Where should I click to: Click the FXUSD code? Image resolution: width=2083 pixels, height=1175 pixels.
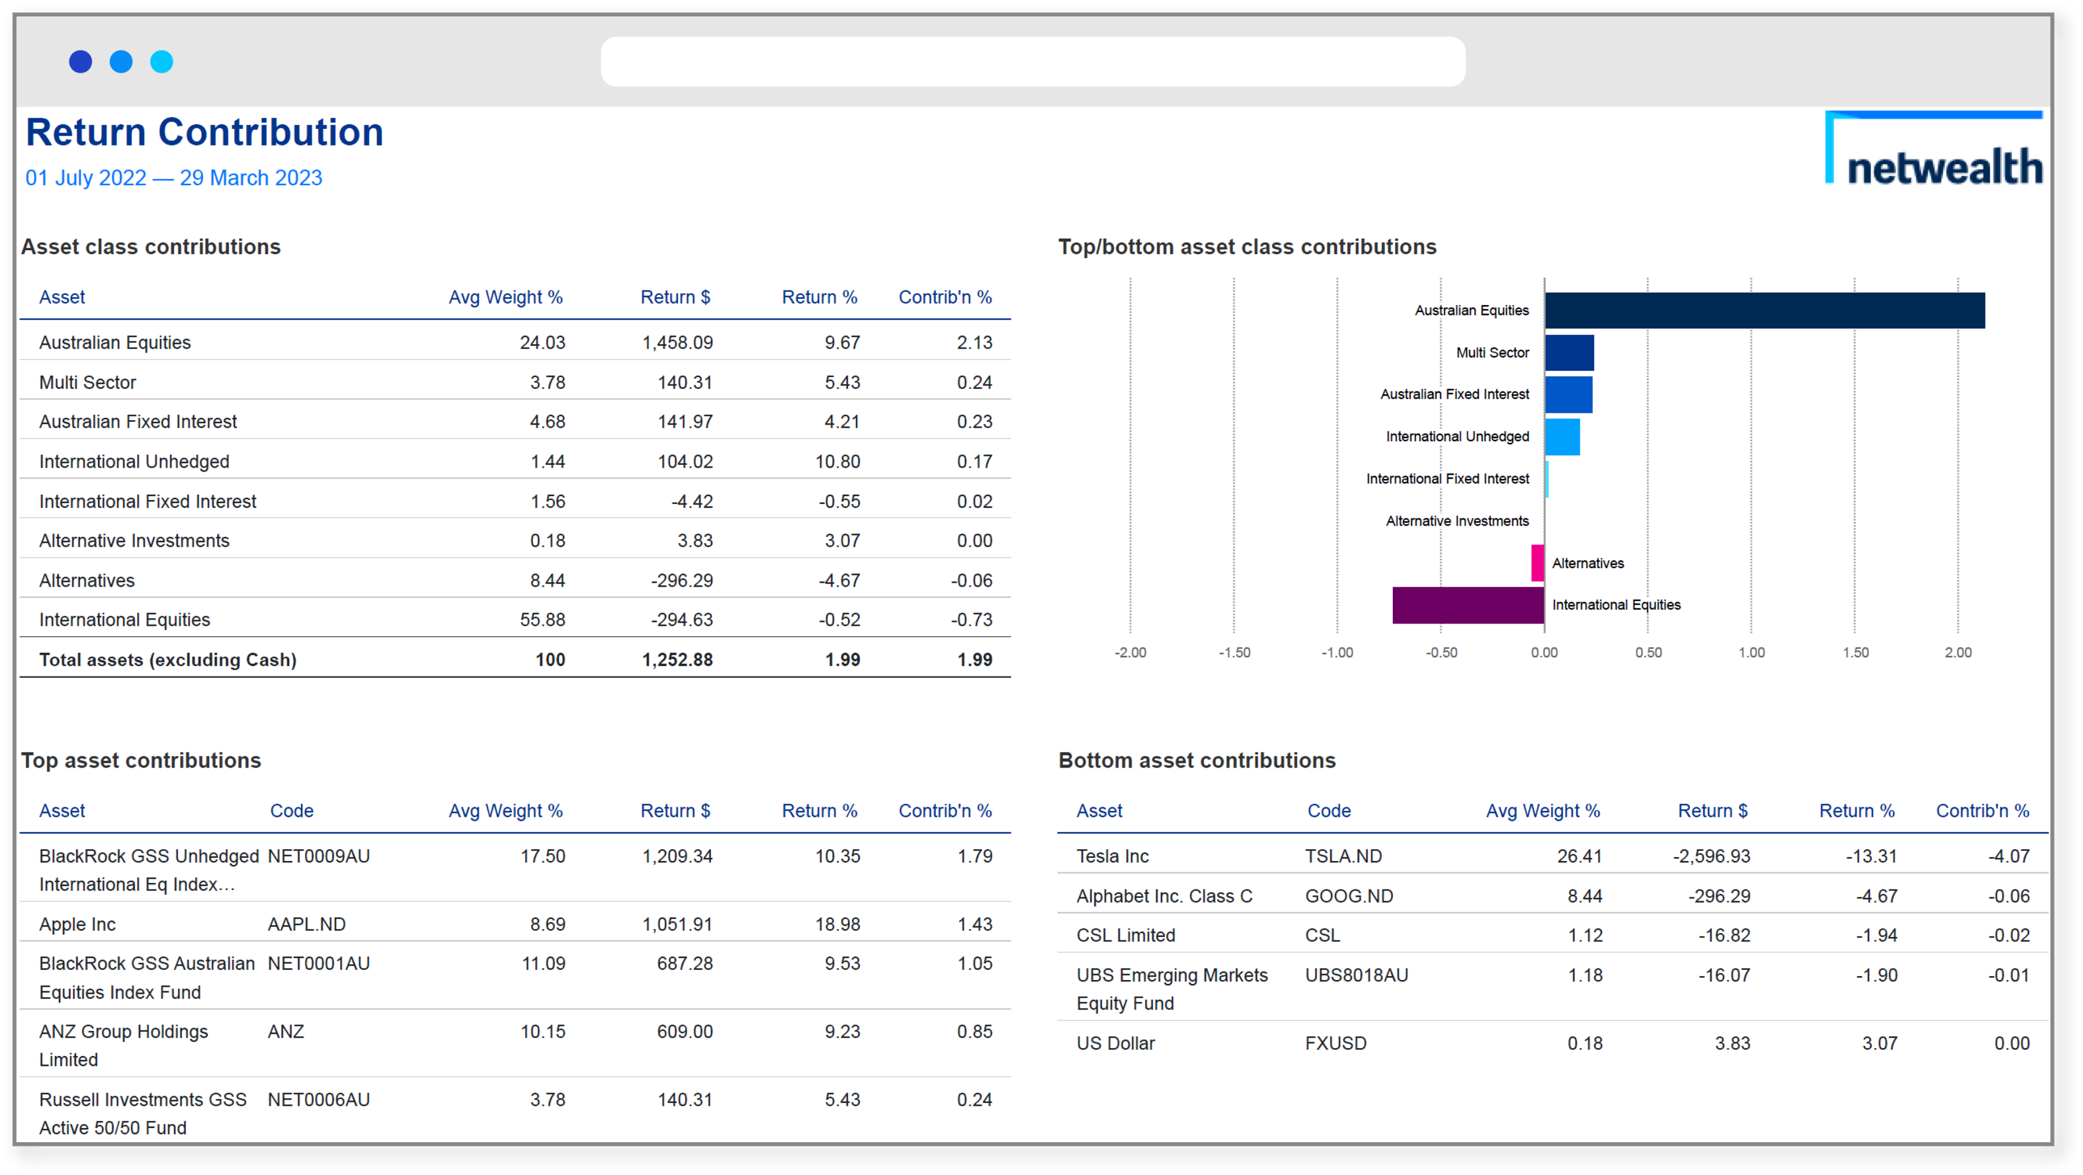[1335, 1043]
